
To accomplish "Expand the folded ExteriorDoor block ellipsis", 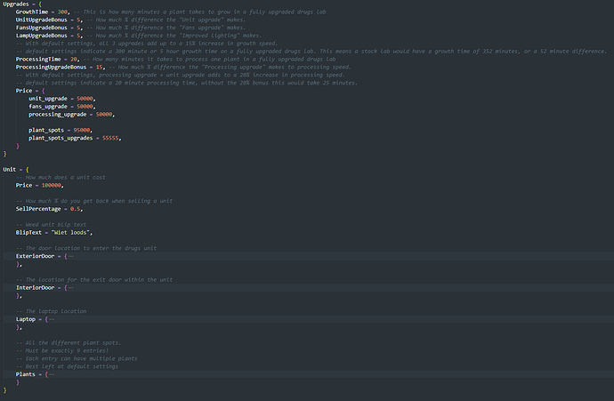I will click(69, 256).
